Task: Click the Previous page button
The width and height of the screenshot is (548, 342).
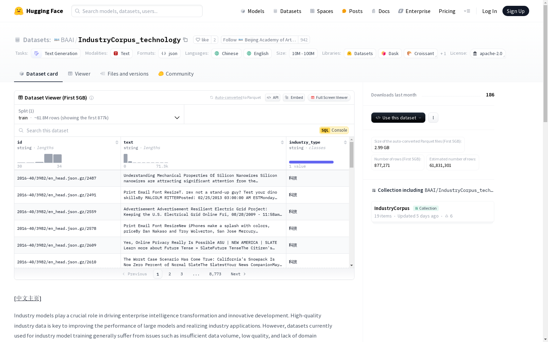Action: point(135,274)
